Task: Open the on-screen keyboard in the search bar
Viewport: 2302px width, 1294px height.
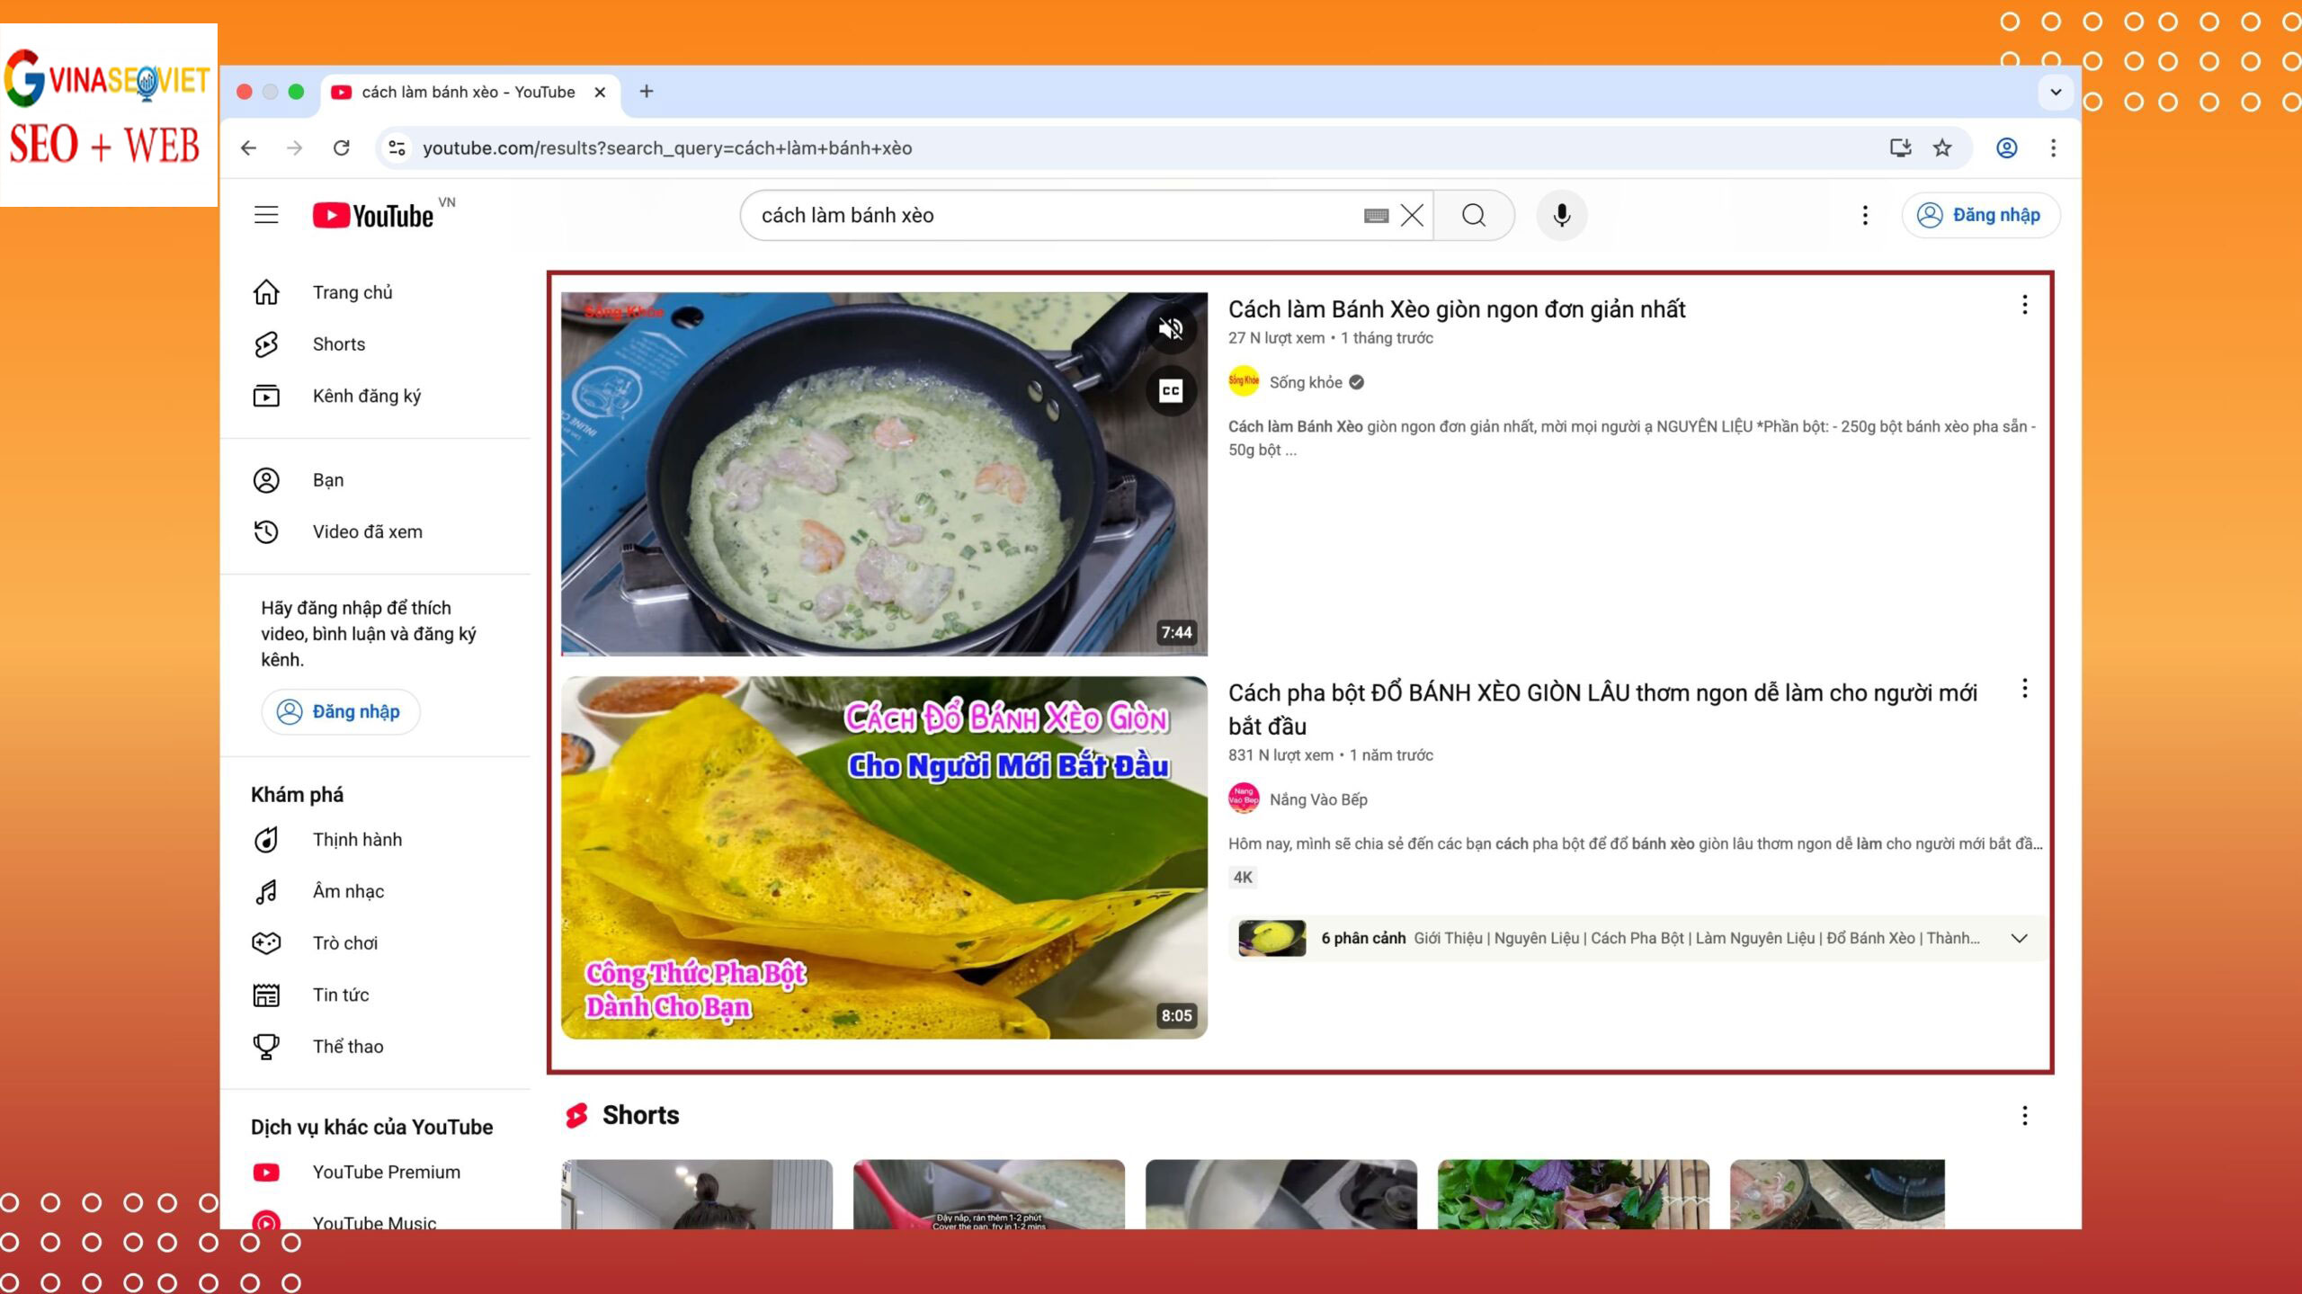Action: (1376, 216)
